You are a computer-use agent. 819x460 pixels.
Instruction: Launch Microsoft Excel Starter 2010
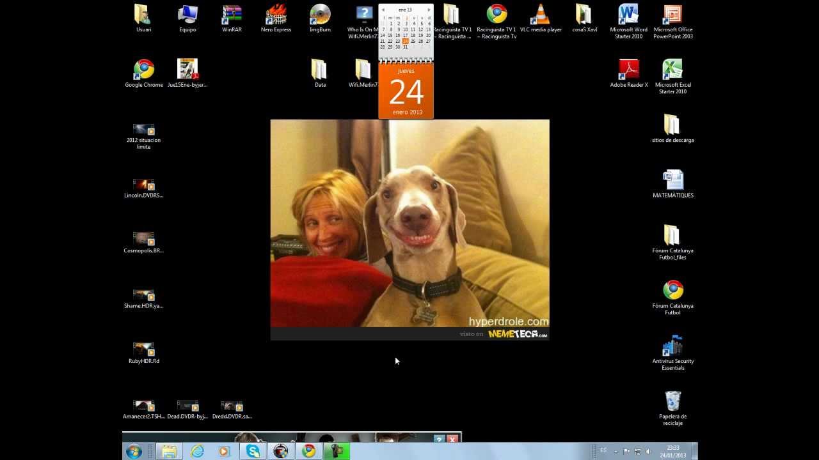pos(672,77)
